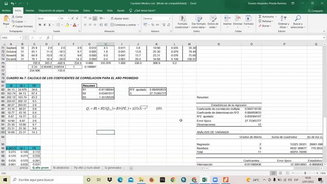Viewport: 327px width, 184px height.
Task: Apply percent style format
Action: coord(153,25)
